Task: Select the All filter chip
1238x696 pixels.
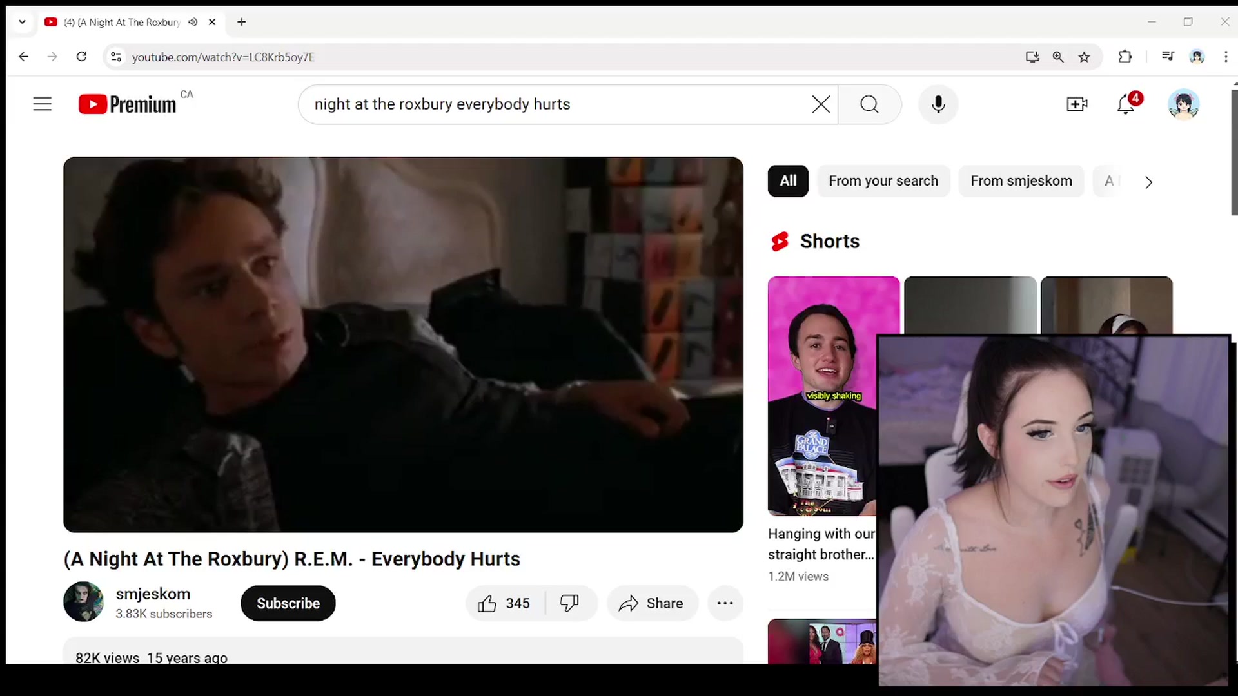Action: [788, 181]
